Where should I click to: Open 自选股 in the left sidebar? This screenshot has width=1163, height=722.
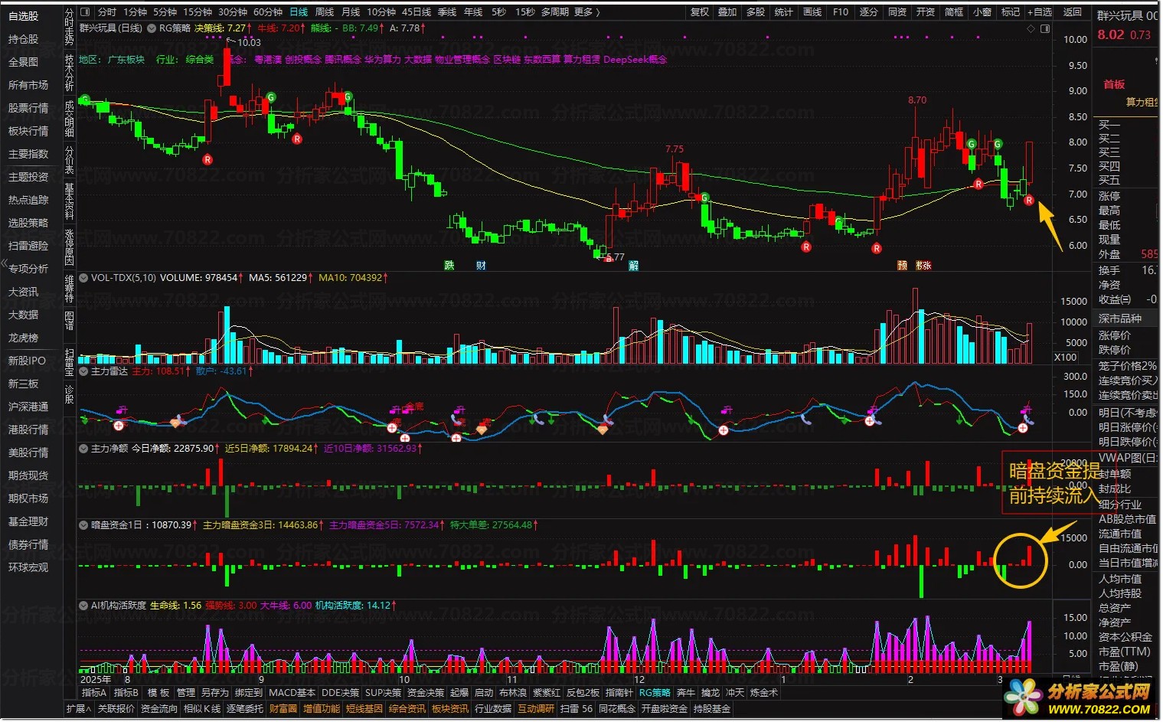click(x=23, y=15)
